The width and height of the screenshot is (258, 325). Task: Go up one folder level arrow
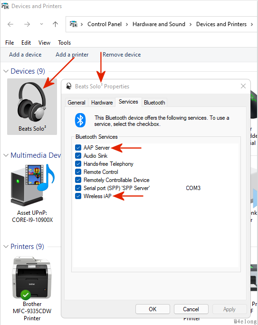[x=55, y=24]
